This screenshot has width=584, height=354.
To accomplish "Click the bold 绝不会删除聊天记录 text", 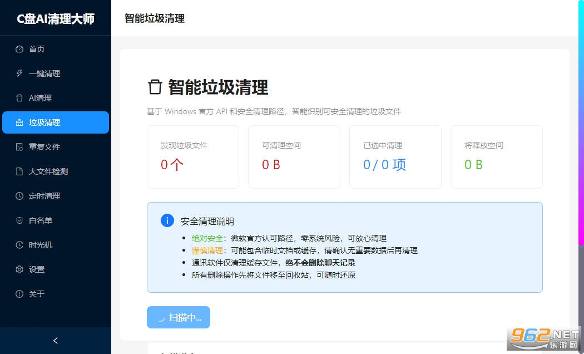I will [x=320, y=263].
